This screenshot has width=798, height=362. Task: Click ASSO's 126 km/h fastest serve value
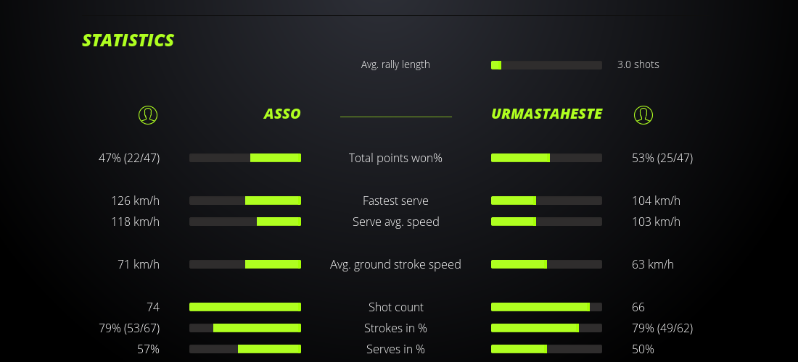(x=135, y=201)
